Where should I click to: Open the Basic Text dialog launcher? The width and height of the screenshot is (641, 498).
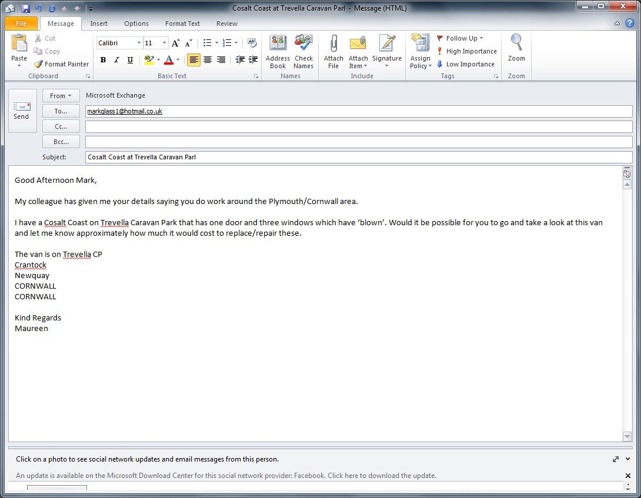[x=256, y=76]
